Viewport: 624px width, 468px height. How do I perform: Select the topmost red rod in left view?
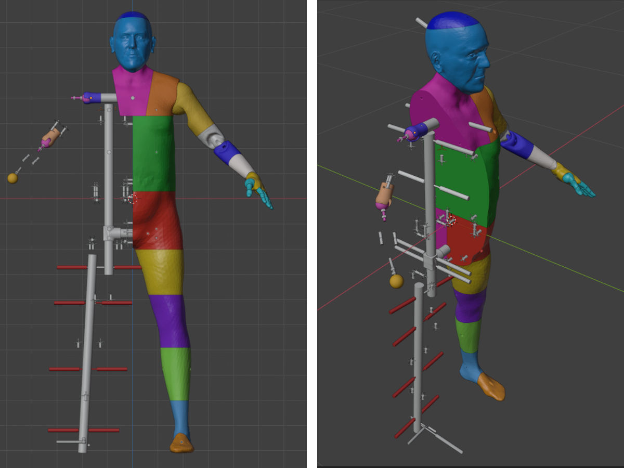pos(72,267)
